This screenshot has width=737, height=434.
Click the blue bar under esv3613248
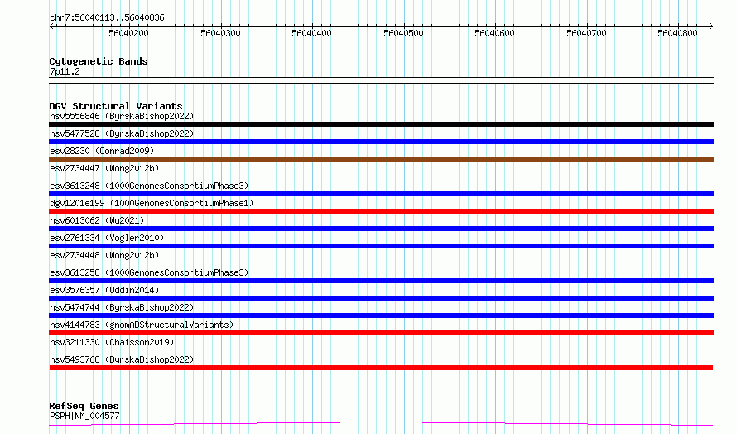(381, 194)
